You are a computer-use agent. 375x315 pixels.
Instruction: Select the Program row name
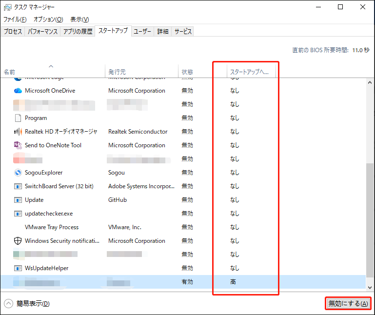(x=36, y=118)
